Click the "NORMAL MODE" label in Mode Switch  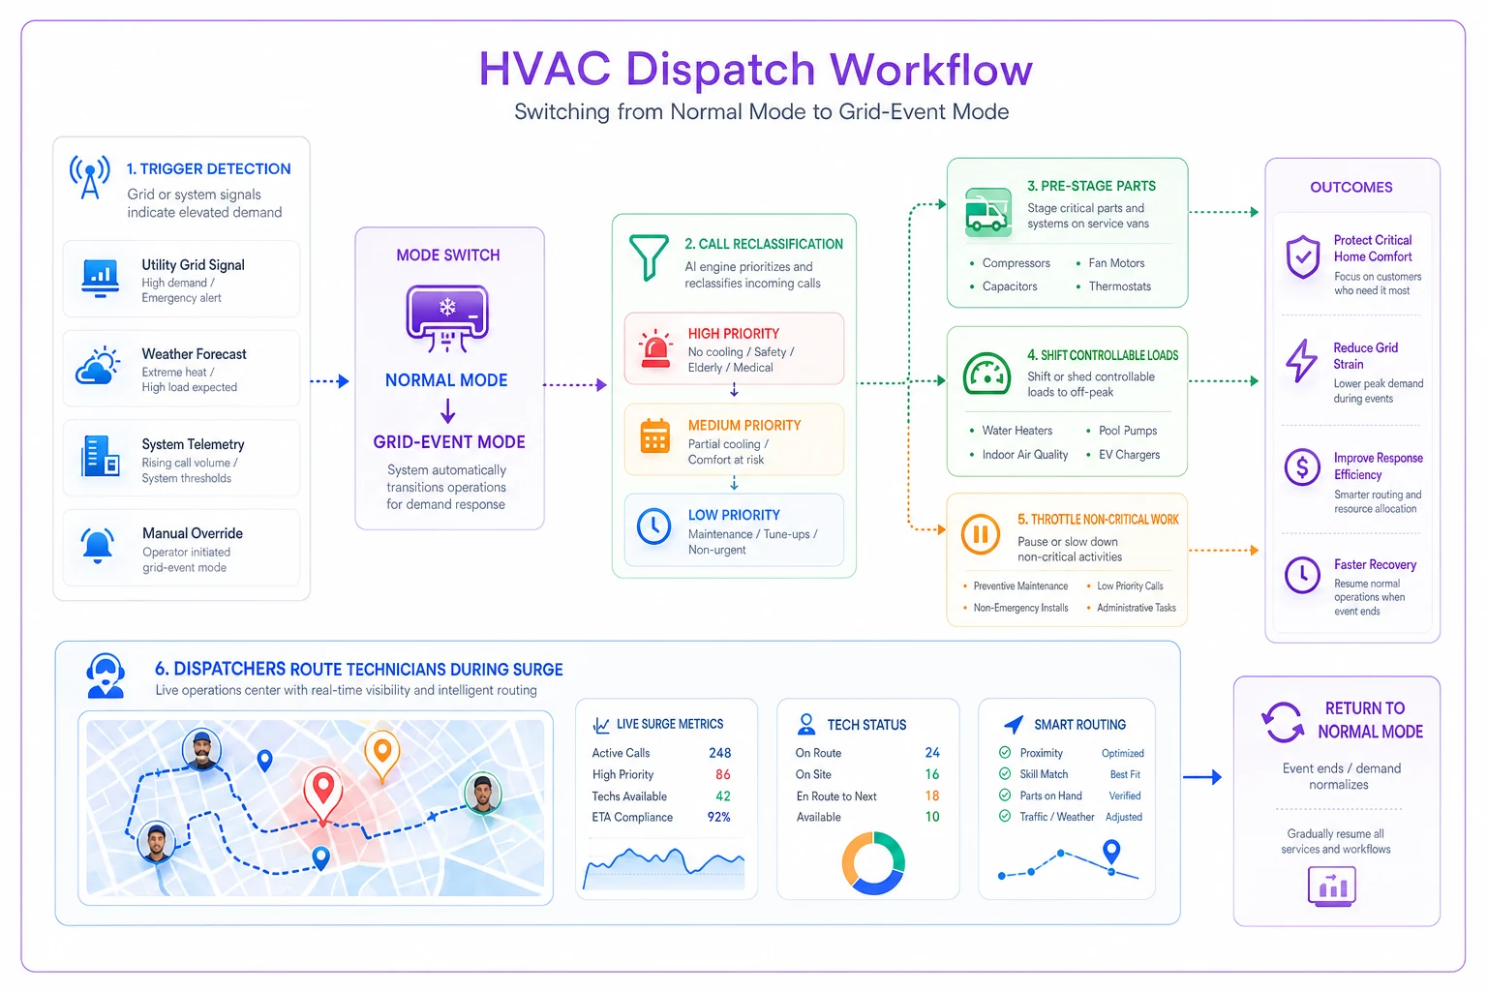click(446, 380)
